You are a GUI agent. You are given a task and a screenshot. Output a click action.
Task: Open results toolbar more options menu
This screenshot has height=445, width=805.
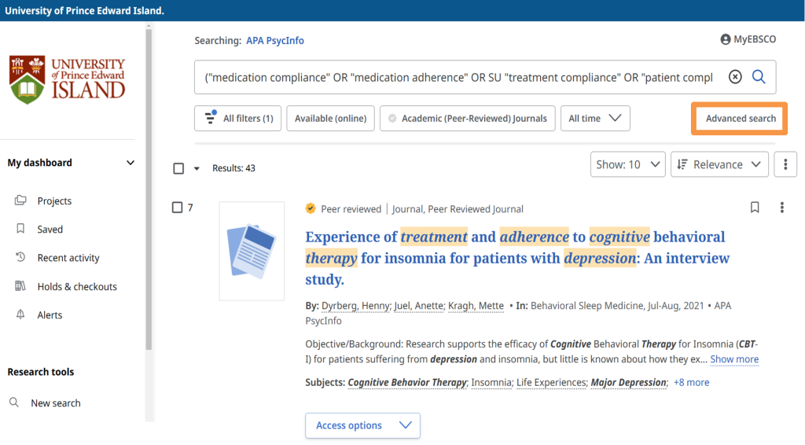[x=785, y=164]
